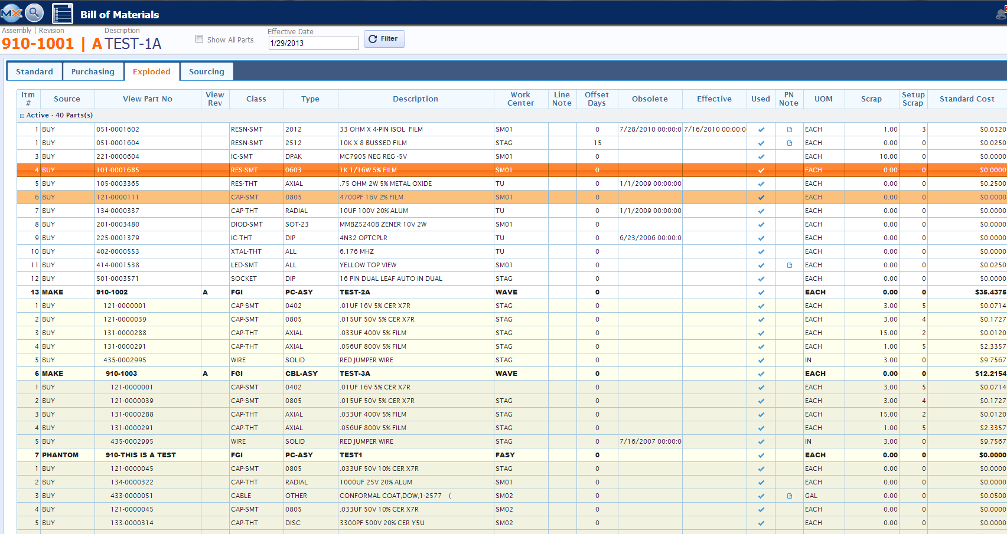
Task: Sort by Source column header
Action: point(67,99)
